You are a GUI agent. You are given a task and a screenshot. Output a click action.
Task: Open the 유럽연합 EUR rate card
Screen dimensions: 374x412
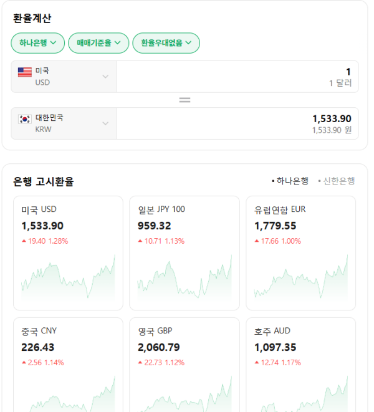point(300,253)
